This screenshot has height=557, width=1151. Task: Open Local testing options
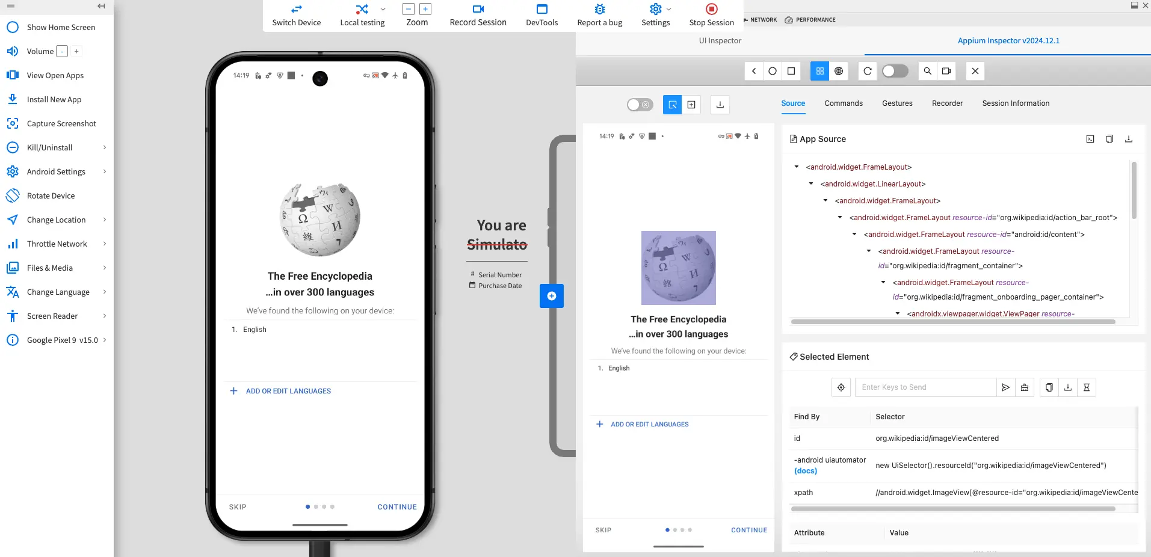(383, 9)
